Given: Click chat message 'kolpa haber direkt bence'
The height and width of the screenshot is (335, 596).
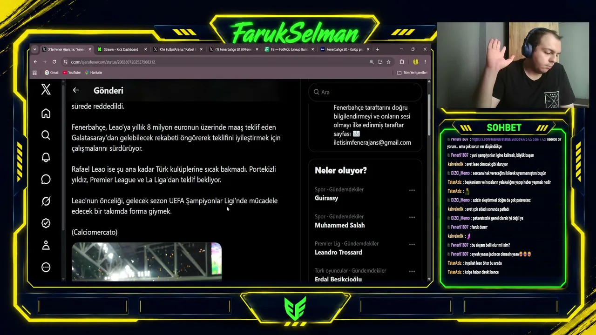Looking at the screenshot, I should point(481,272).
